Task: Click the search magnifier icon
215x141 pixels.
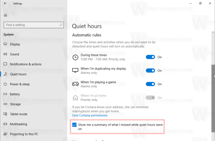Action: (x=61, y=25)
